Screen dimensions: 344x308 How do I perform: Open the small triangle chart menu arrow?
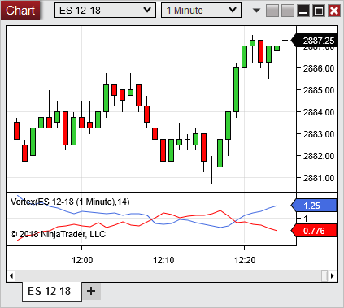[x=256, y=11]
